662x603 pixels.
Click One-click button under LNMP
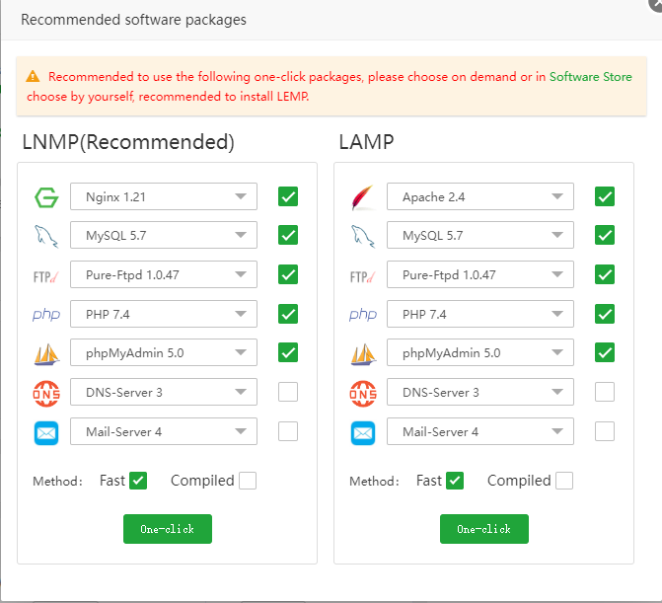tap(168, 529)
